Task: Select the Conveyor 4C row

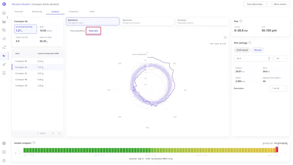Action: pyautogui.click(x=38, y=73)
